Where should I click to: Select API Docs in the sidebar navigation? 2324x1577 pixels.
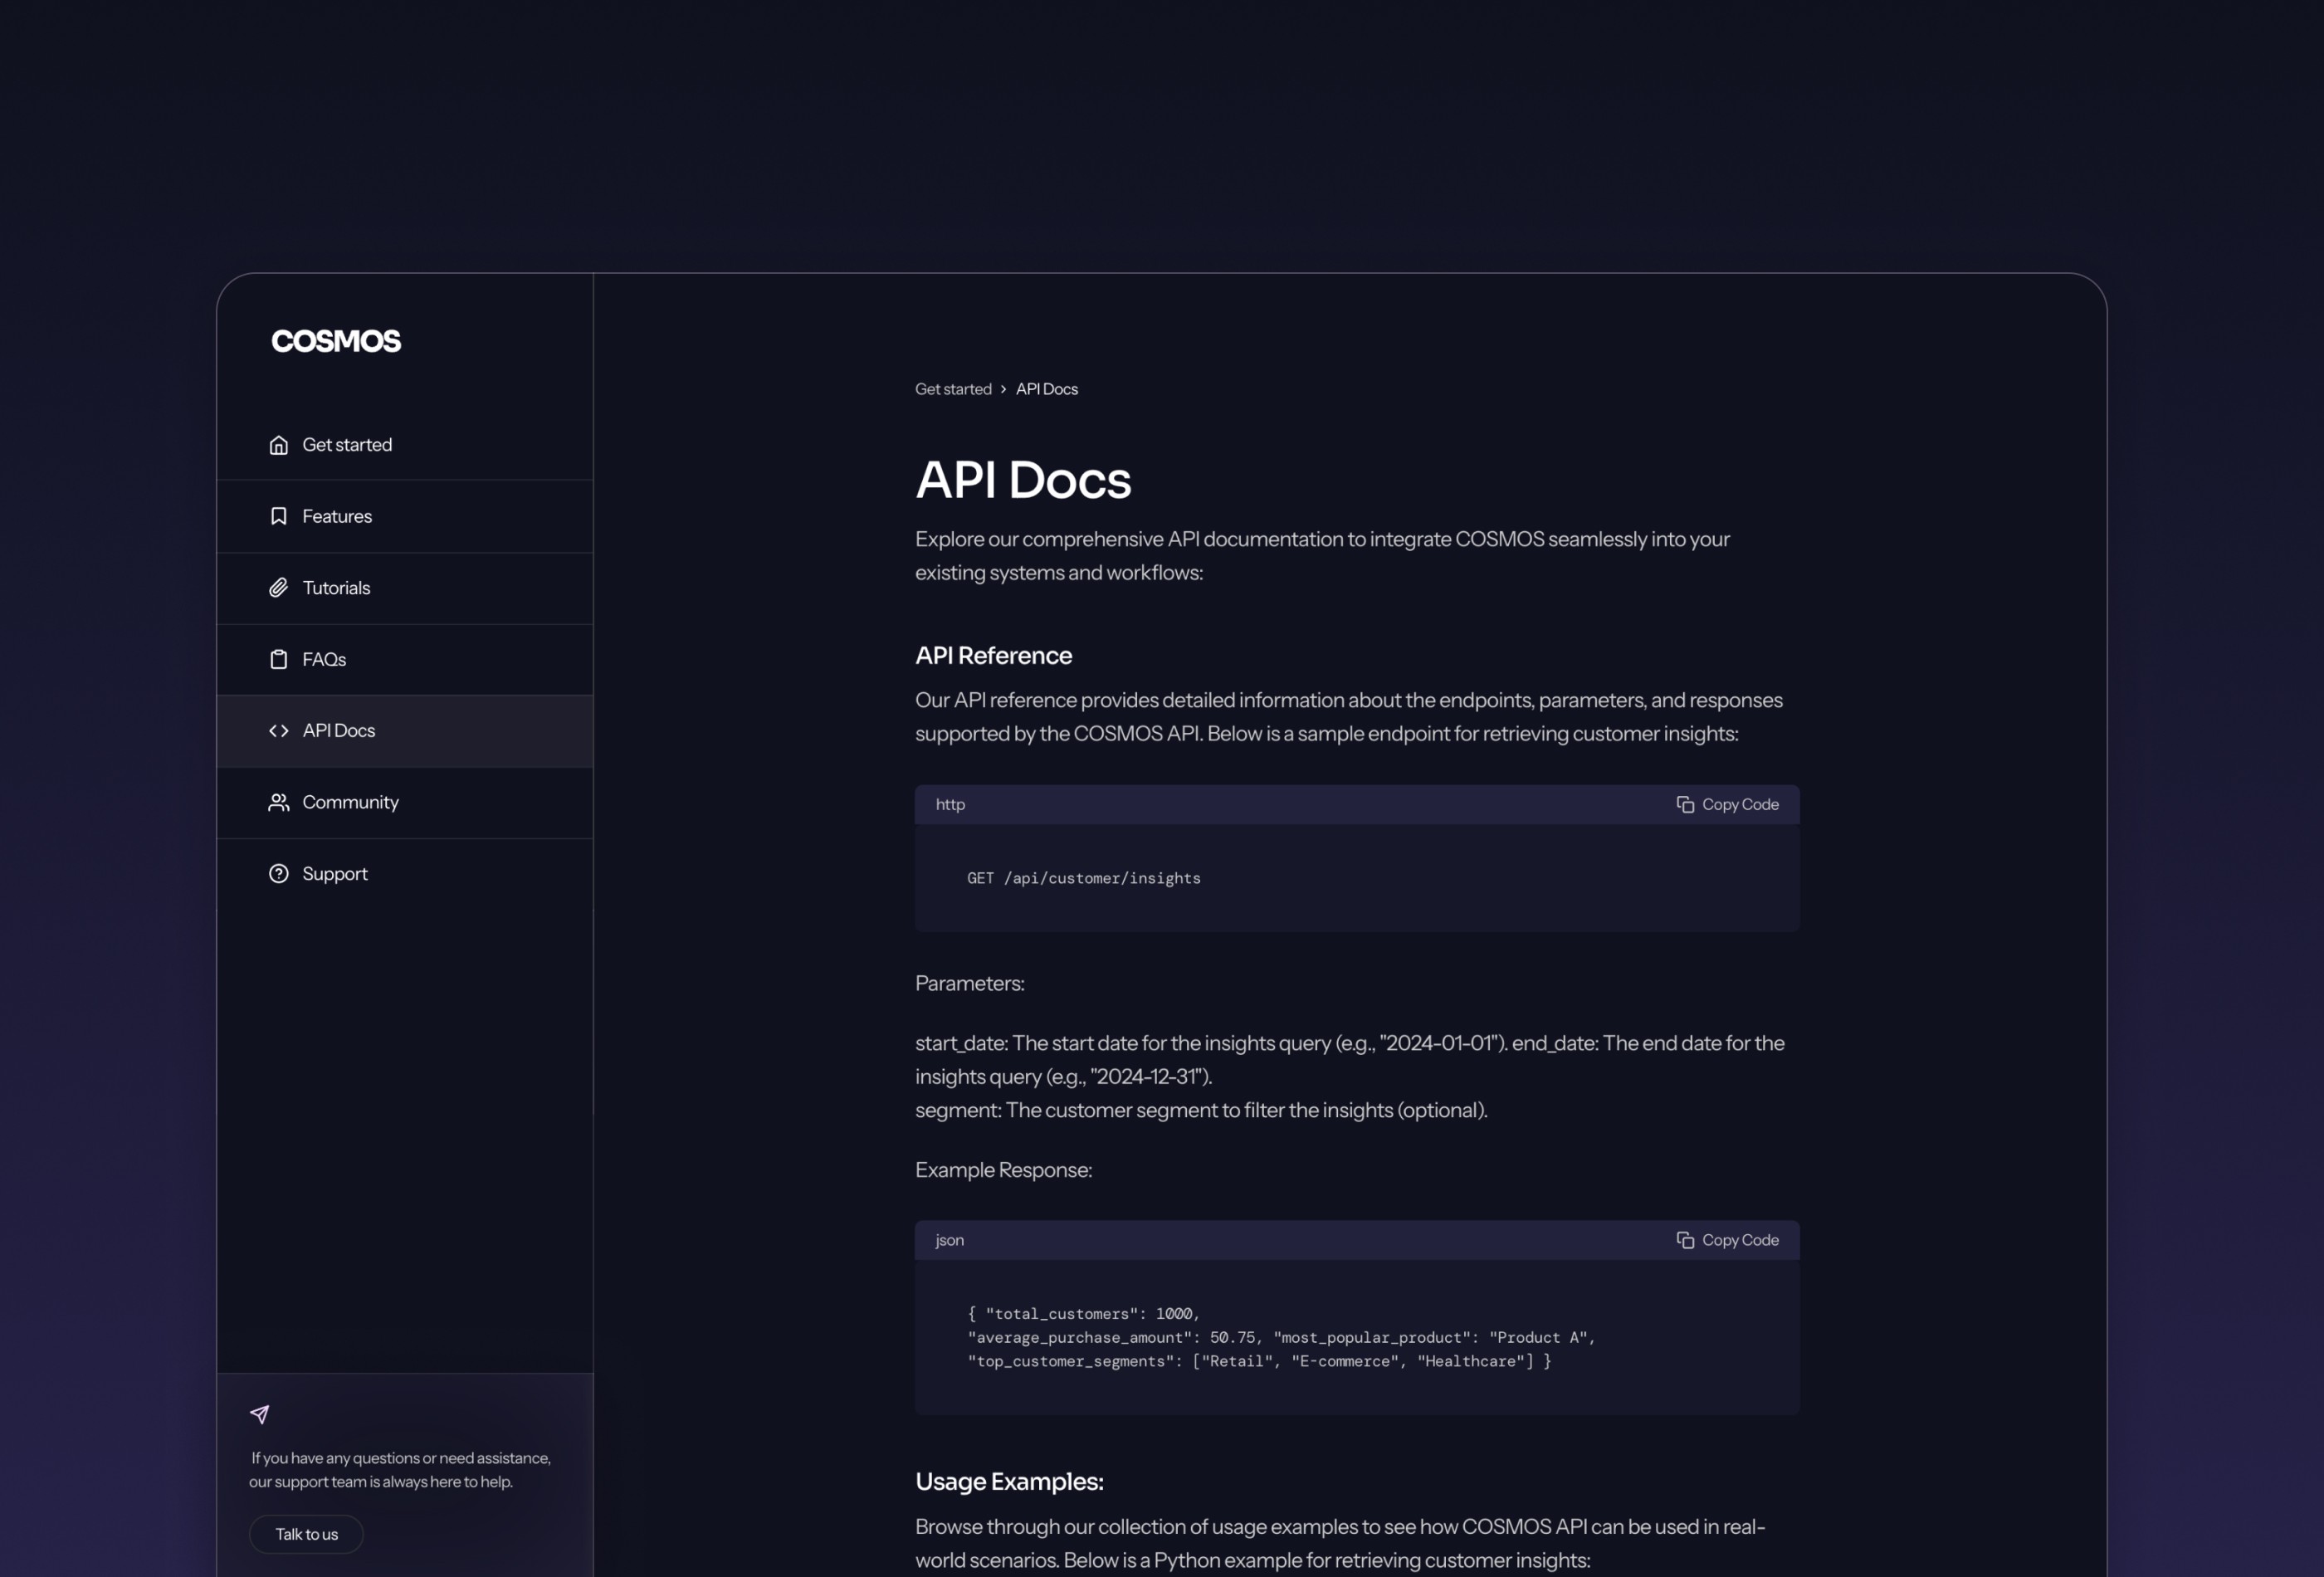(339, 731)
